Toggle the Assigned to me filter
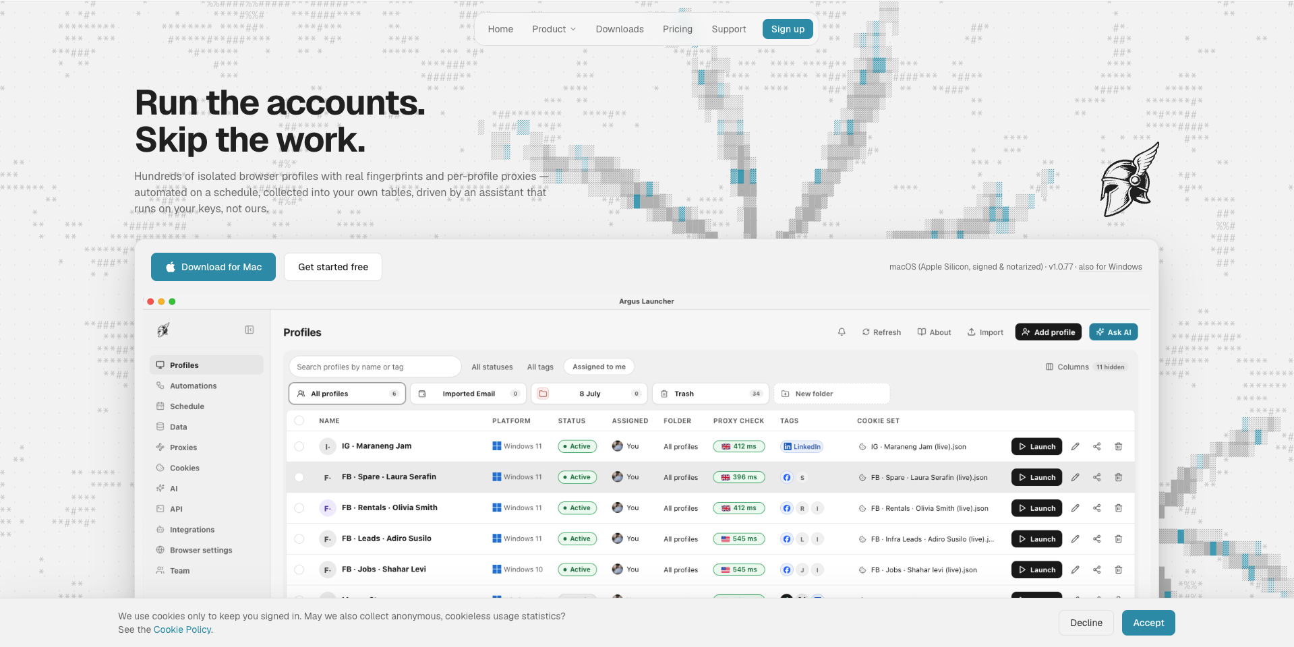 599,367
